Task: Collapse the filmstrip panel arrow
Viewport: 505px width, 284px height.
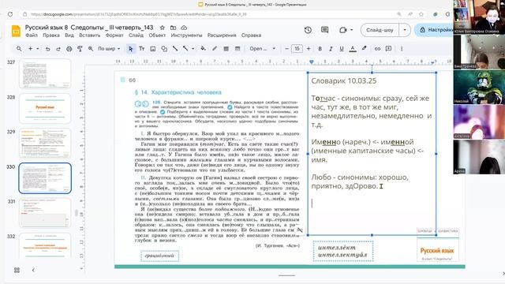Action: (x=33, y=270)
